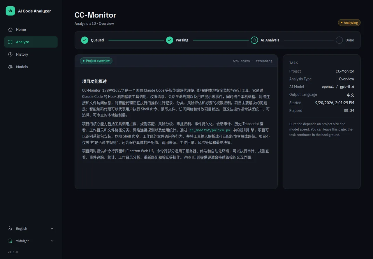Click the cc_monitor/policy.py code snippet
Image resolution: width=373 pixels, height=259 pixels.
pos(210,130)
